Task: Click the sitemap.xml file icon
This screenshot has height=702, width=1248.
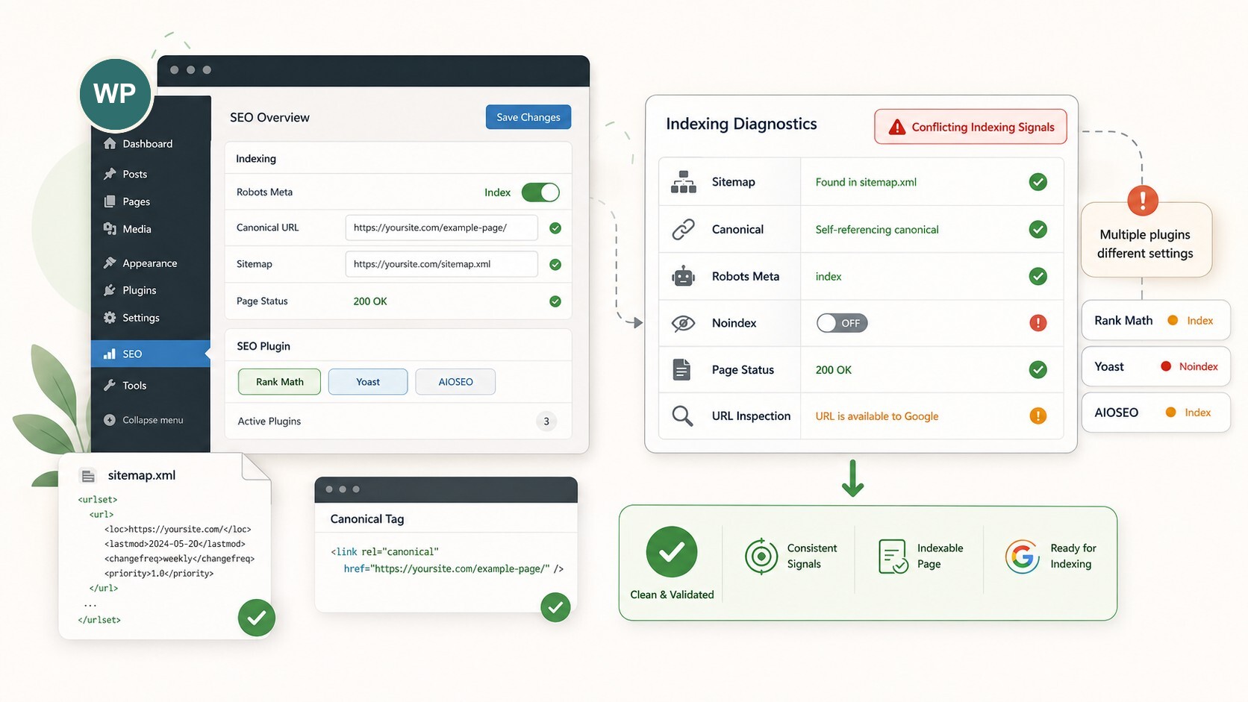Action: [x=88, y=476]
